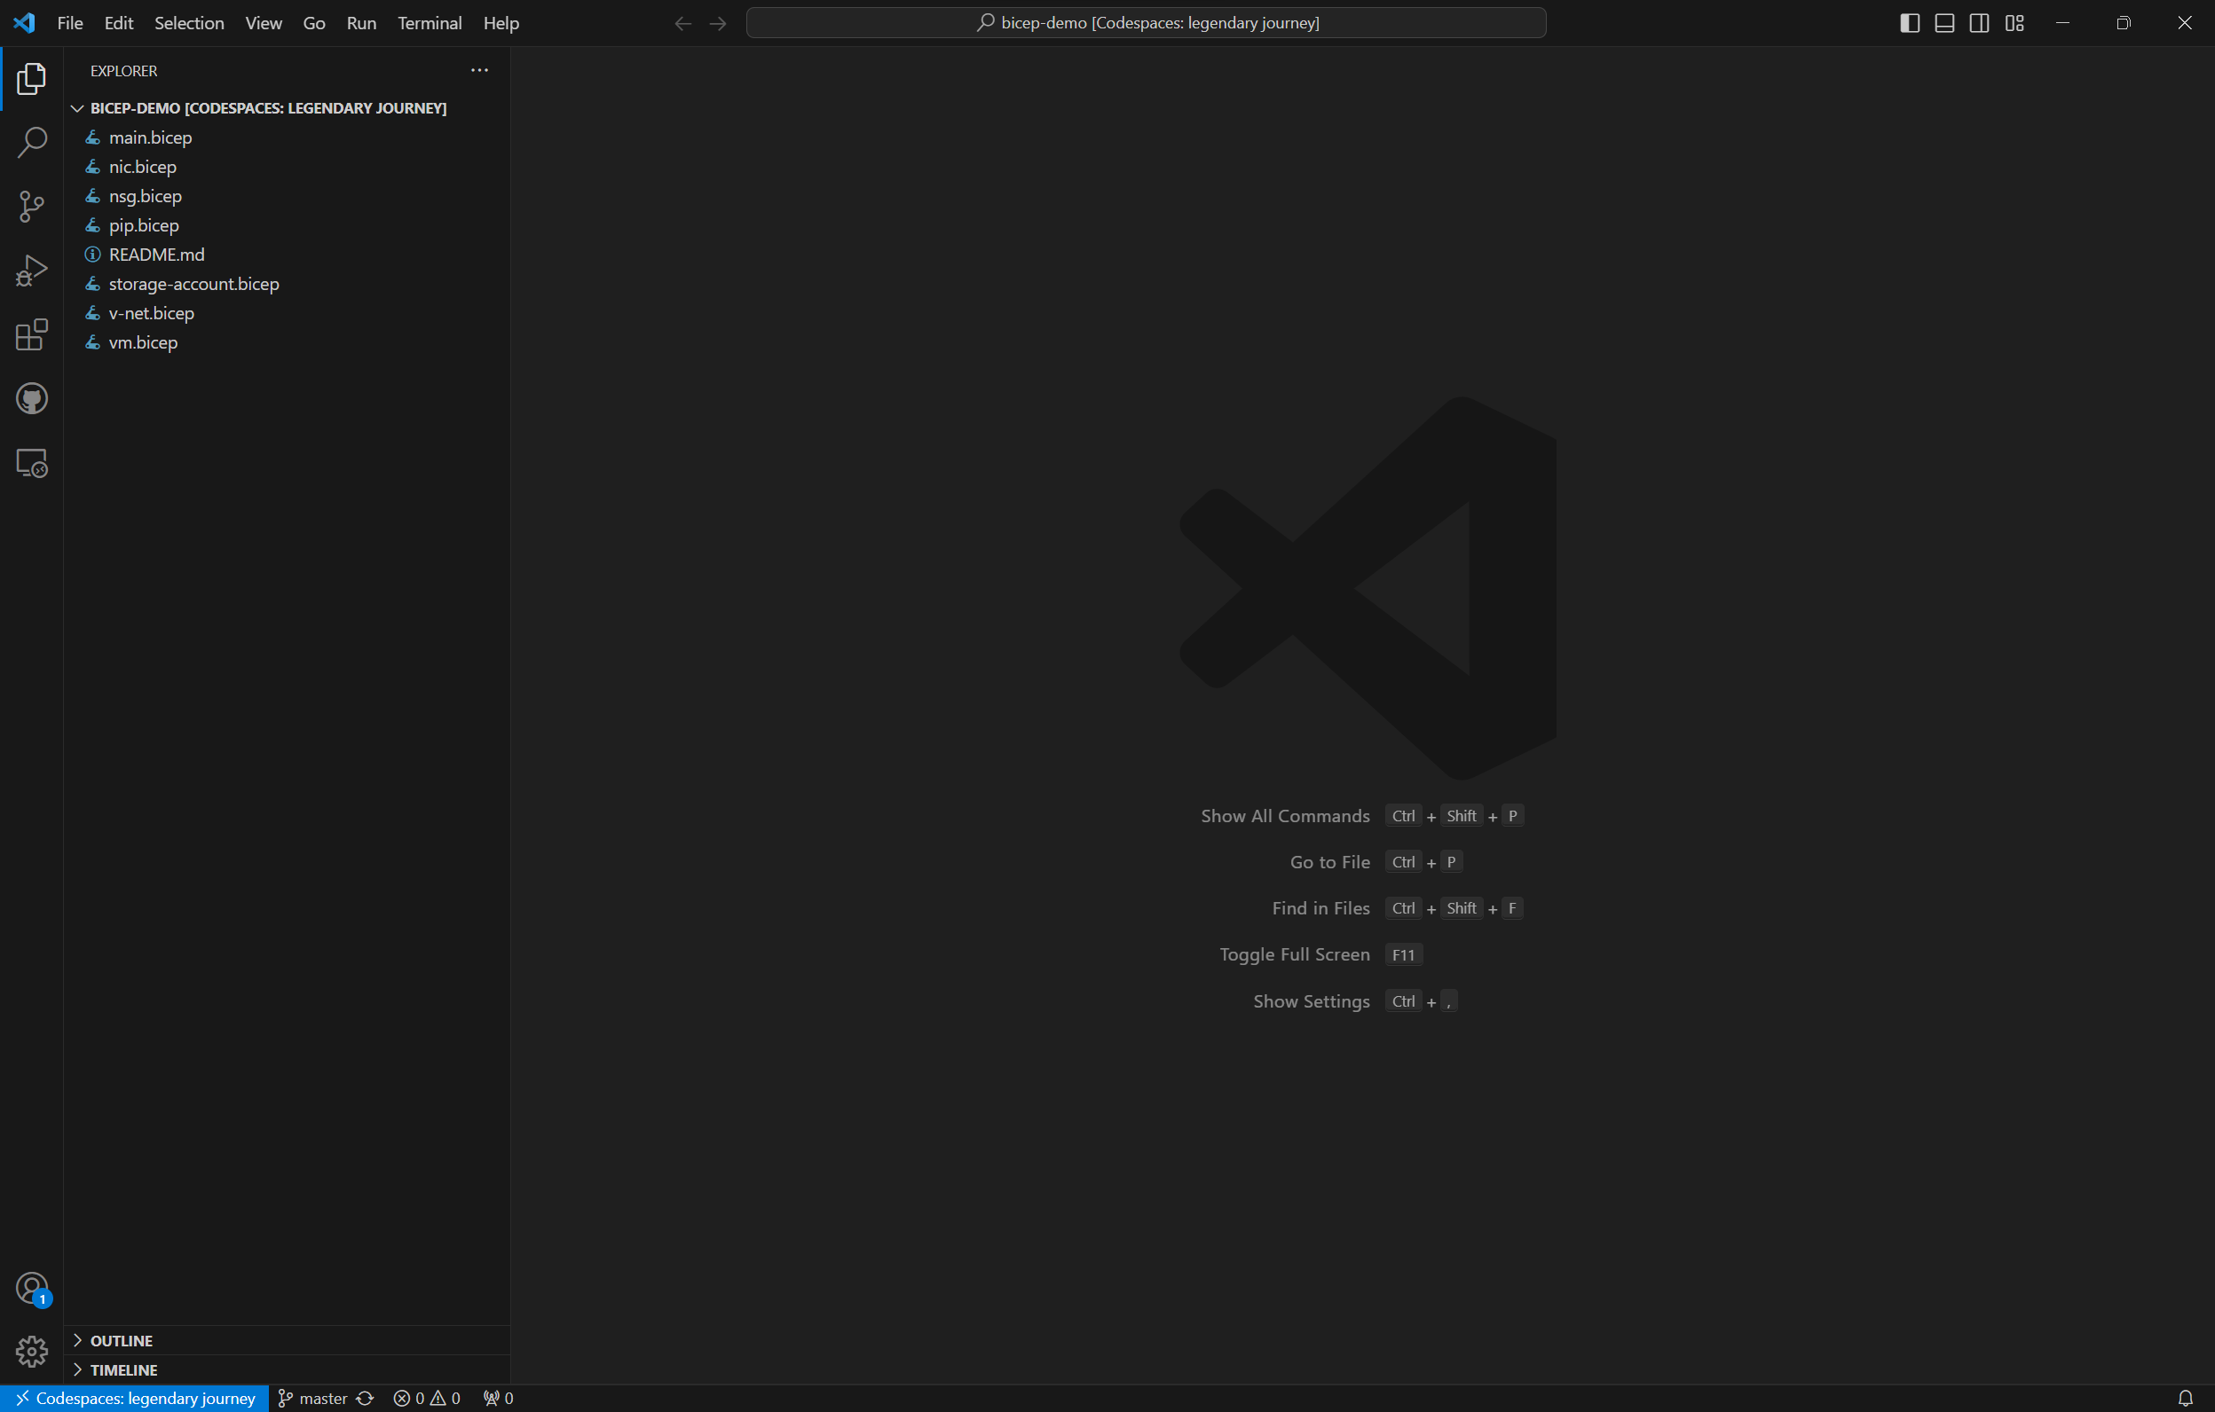
Task: Open the Extensions view
Action: (31, 334)
